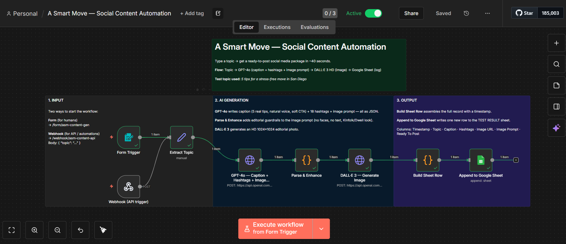Open the three-dot workflow menu
566x244 pixels.
[487, 13]
